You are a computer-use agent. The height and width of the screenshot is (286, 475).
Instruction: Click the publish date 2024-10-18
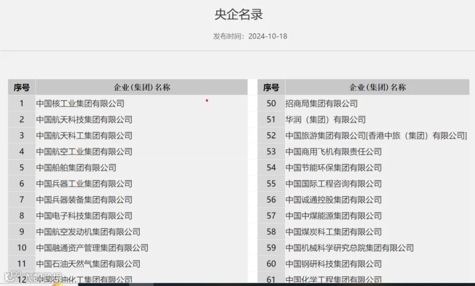(x=268, y=36)
